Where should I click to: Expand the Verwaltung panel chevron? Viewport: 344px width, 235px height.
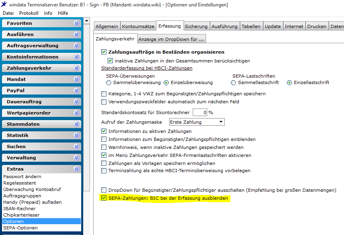pos(76,157)
